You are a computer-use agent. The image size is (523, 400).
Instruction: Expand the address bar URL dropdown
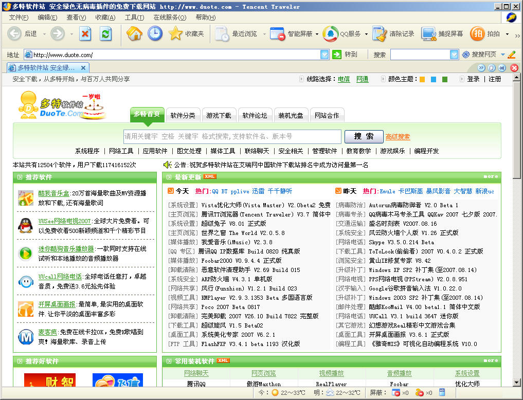pos(324,54)
